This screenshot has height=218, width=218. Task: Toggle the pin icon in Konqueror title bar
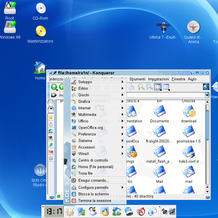click(55, 73)
